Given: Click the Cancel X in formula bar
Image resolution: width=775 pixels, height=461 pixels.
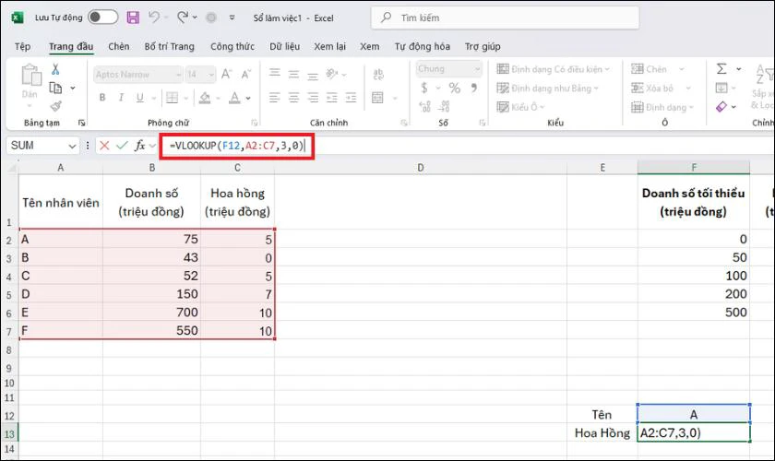Looking at the screenshot, I should point(104,146).
